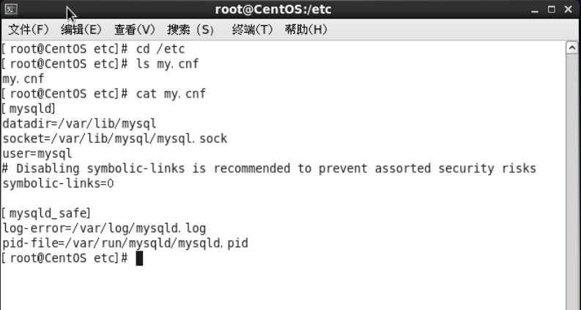Image resolution: width=581 pixels, height=310 pixels.
Task: Open the 文件(F) menu
Action: pyautogui.click(x=29, y=29)
